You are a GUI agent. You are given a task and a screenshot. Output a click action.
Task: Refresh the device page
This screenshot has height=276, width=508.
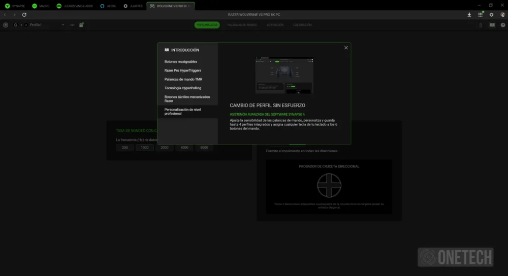coord(24,15)
